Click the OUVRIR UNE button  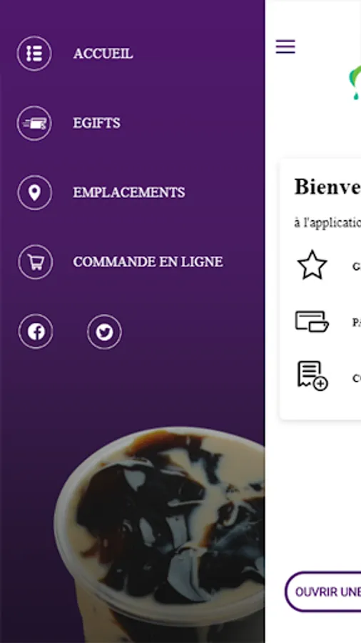click(x=323, y=592)
